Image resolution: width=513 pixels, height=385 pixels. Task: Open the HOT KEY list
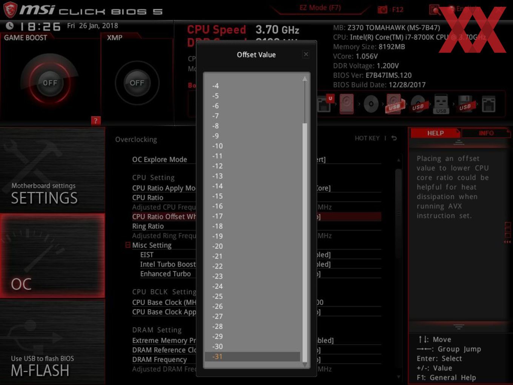pos(367,138)
